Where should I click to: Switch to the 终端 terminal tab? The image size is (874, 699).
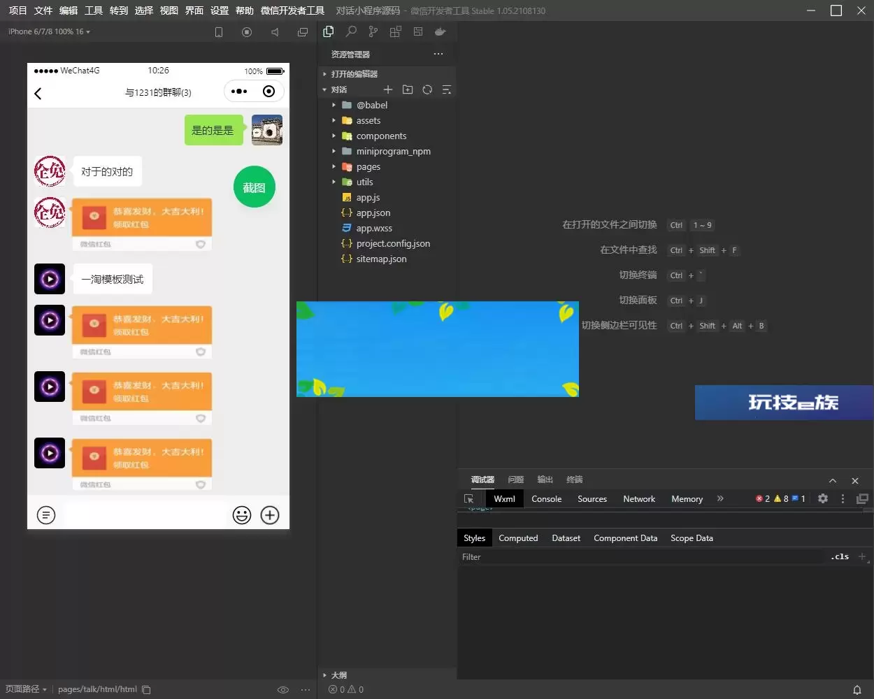click(575, 480)
